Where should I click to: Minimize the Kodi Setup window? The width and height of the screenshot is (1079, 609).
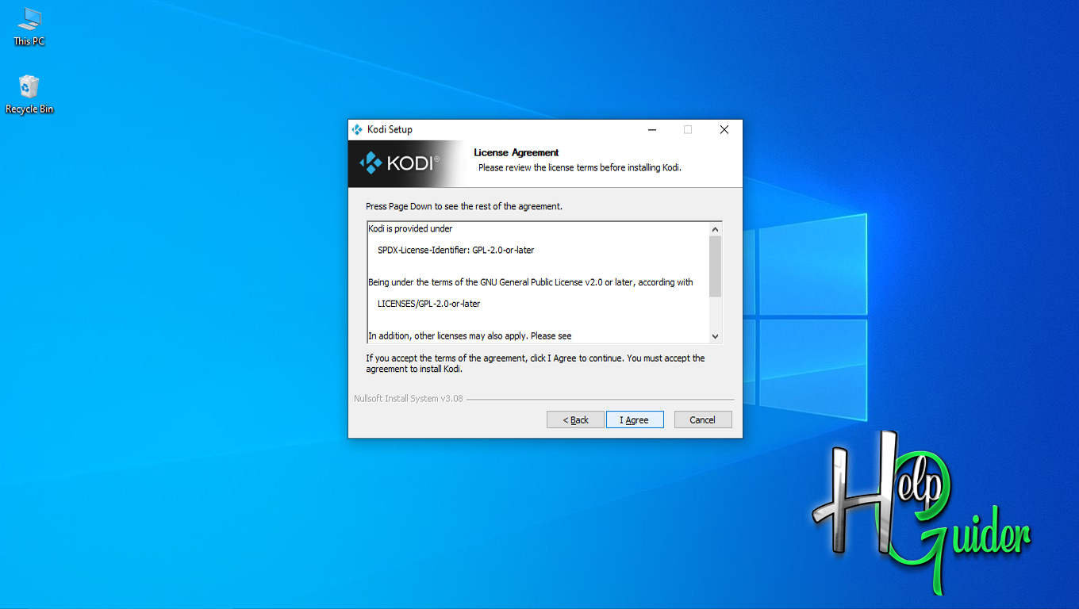point(651,130)
